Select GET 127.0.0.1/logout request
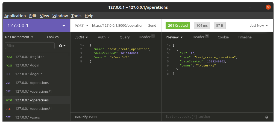This screenshot has height=124, width=276. 36,74
